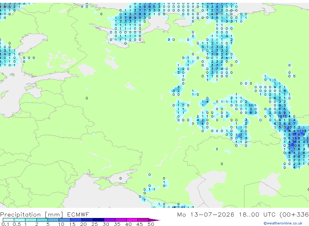Image resolution: width=309 pixels, height=226 pixels.
Task: Click the '17' precipitation value on map
Action: tap(294, 134)
